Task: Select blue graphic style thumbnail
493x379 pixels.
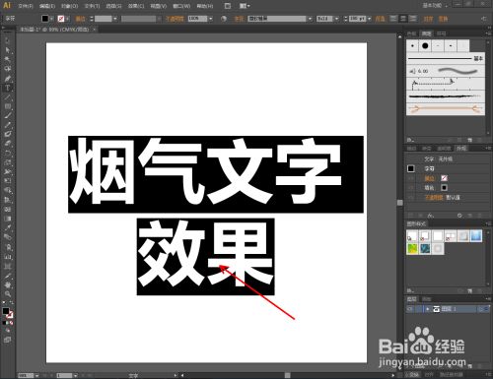Action: pos(476,236)
